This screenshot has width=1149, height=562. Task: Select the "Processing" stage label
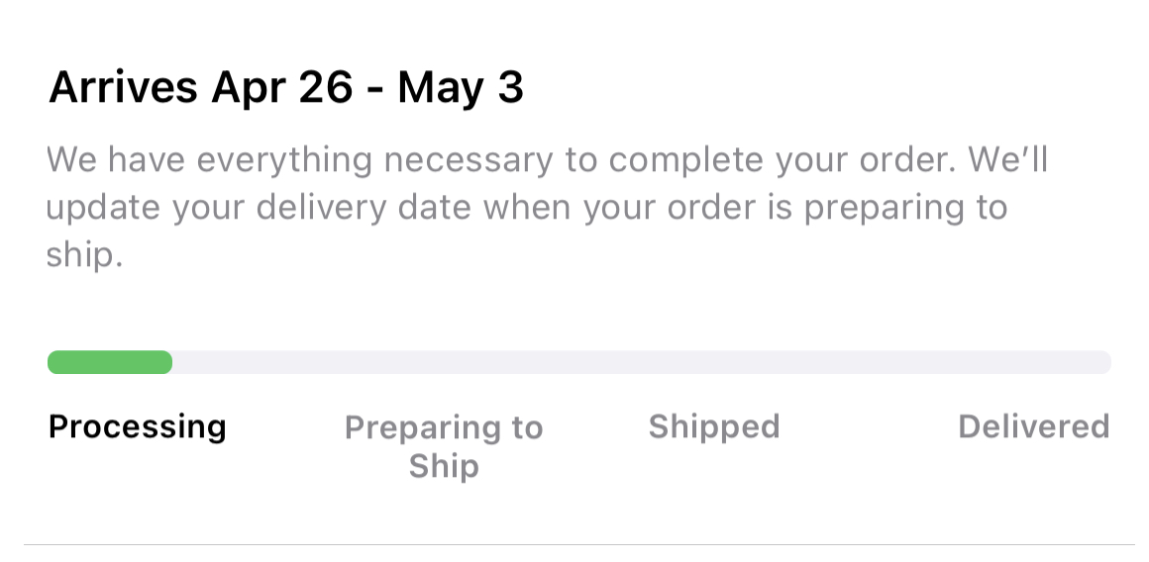(x=138, y=426)
